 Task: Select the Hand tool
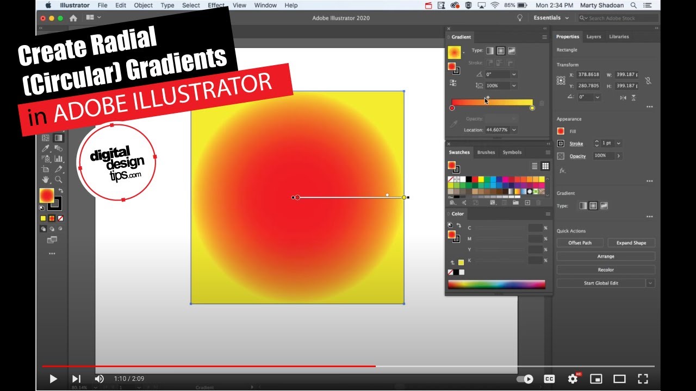(x=46, y=179)
